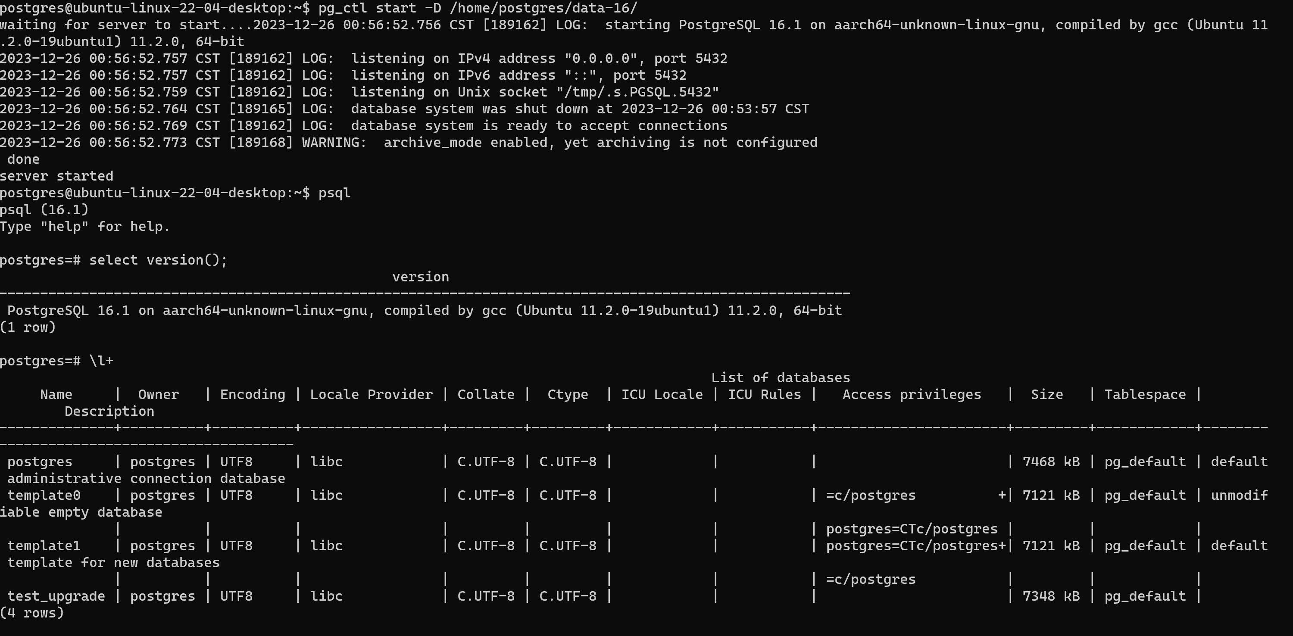
Task: Click the \l+ command at prompt
Action: click(101, 361)
